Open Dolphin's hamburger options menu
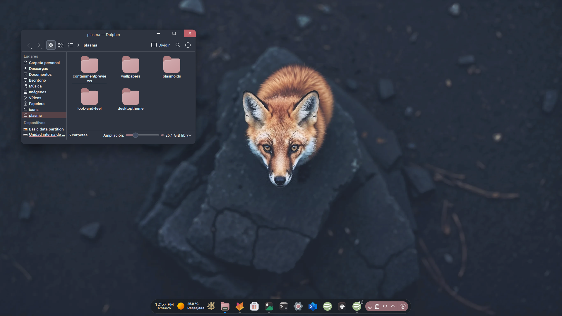This screenshot has height=316, width=562. 188,45
